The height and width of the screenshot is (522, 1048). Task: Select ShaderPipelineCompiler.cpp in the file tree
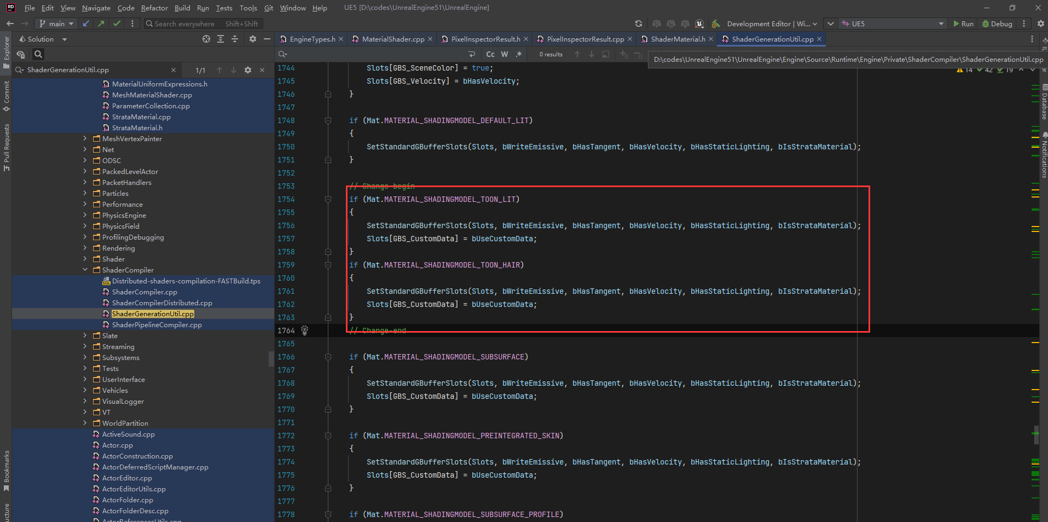coord(157,324)
